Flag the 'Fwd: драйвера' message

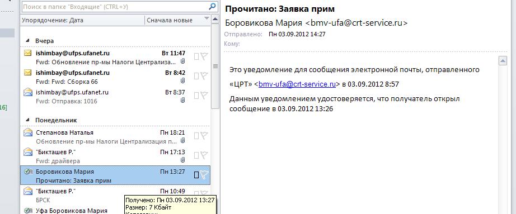coord(204,155)
